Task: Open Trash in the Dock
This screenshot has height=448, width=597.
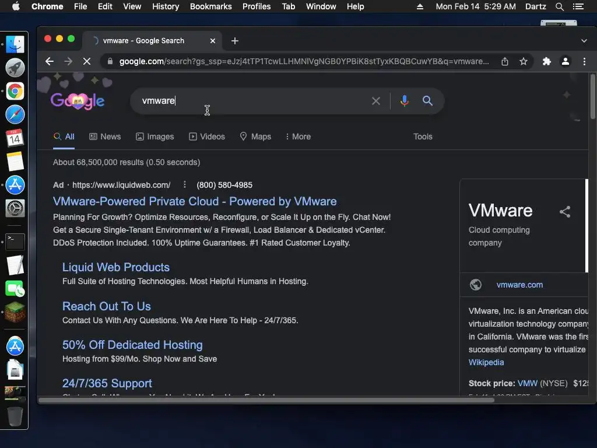Action: point(15,416)
